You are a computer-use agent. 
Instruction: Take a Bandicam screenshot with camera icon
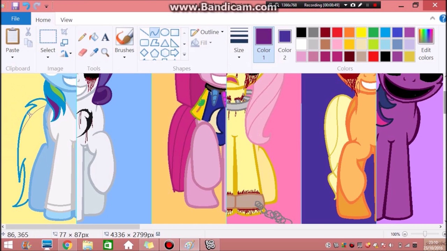point(353,5)
